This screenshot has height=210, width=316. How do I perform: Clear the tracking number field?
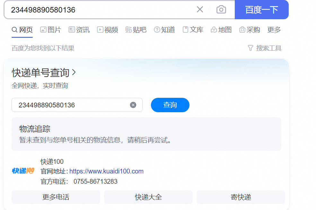133,105
